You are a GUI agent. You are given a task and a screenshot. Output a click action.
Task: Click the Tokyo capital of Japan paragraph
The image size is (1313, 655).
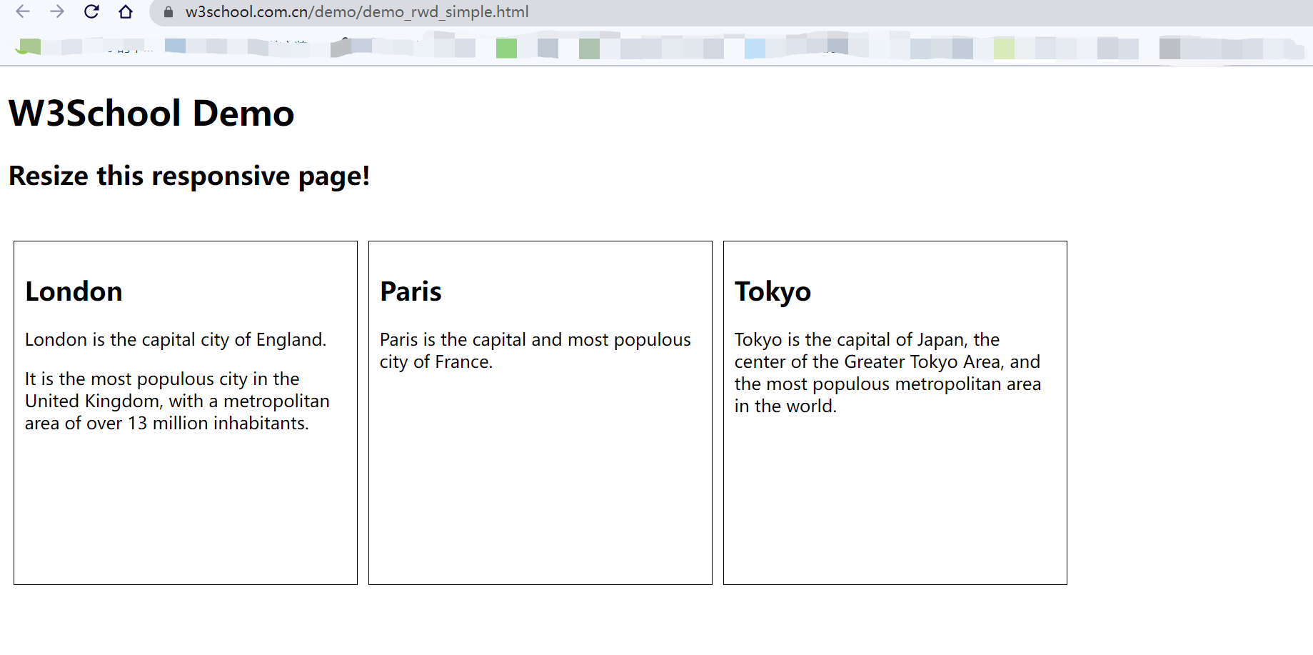click(887, 373)
